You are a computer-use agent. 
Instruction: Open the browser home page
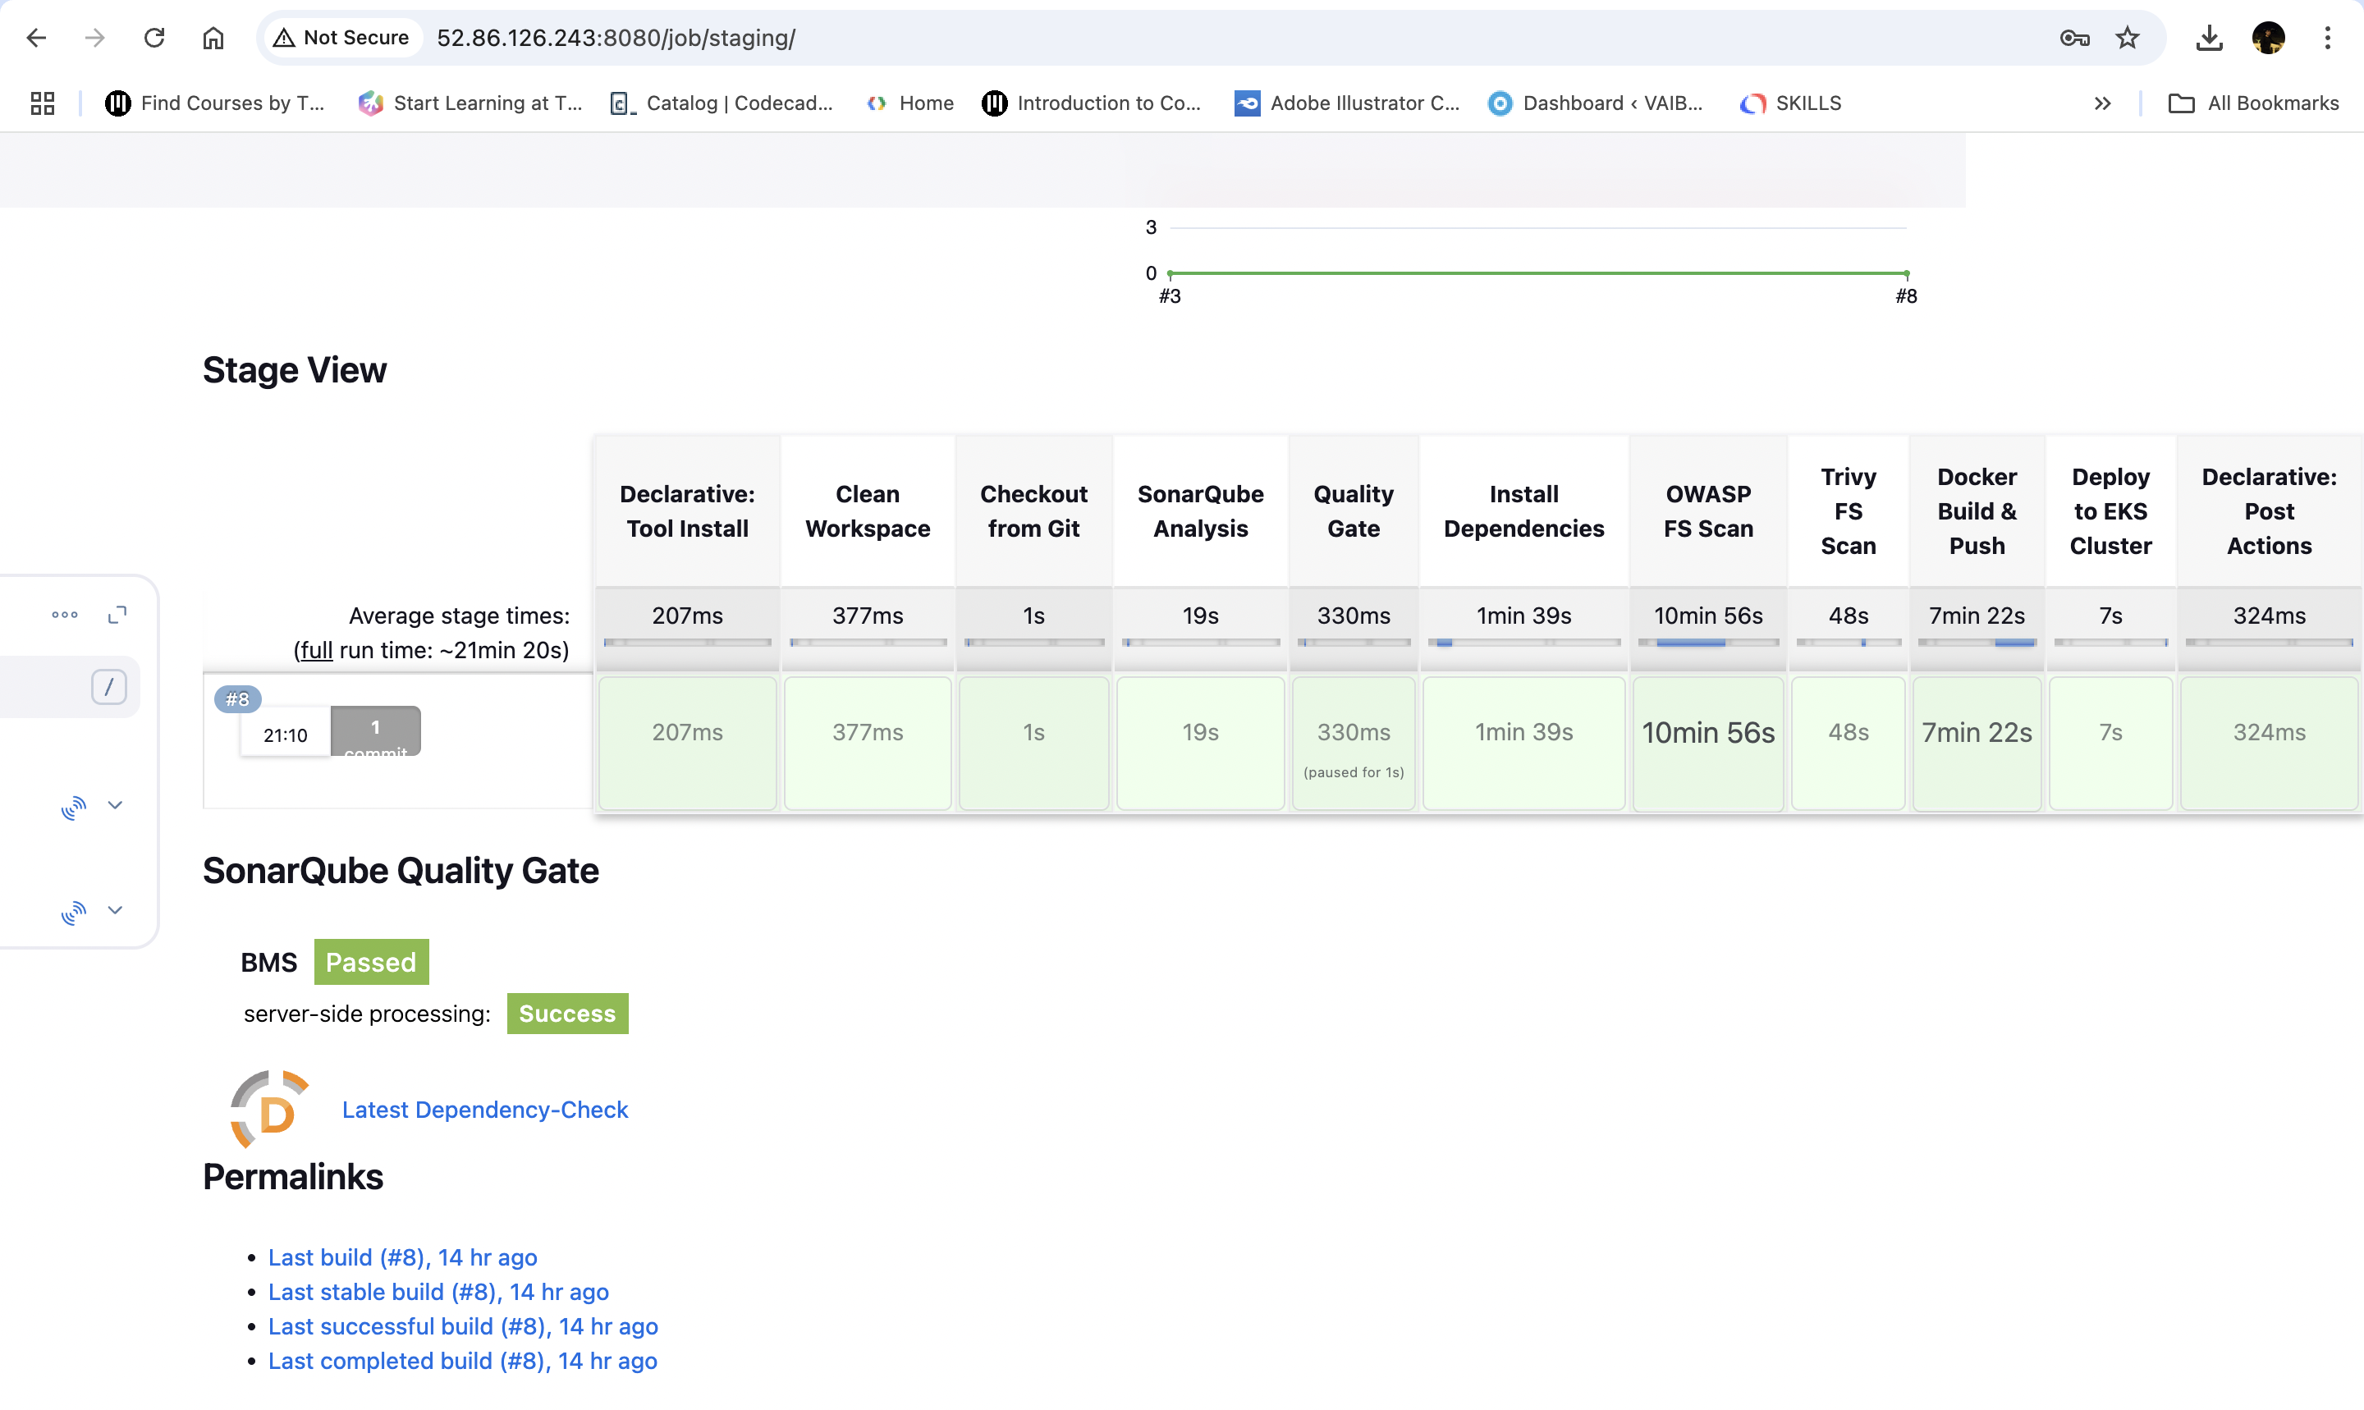point(213,38)
